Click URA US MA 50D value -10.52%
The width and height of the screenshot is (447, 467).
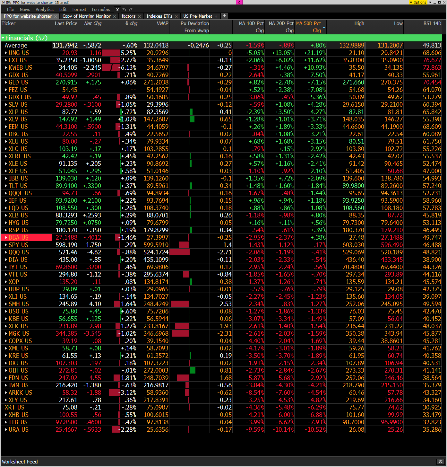pos(315,429)
